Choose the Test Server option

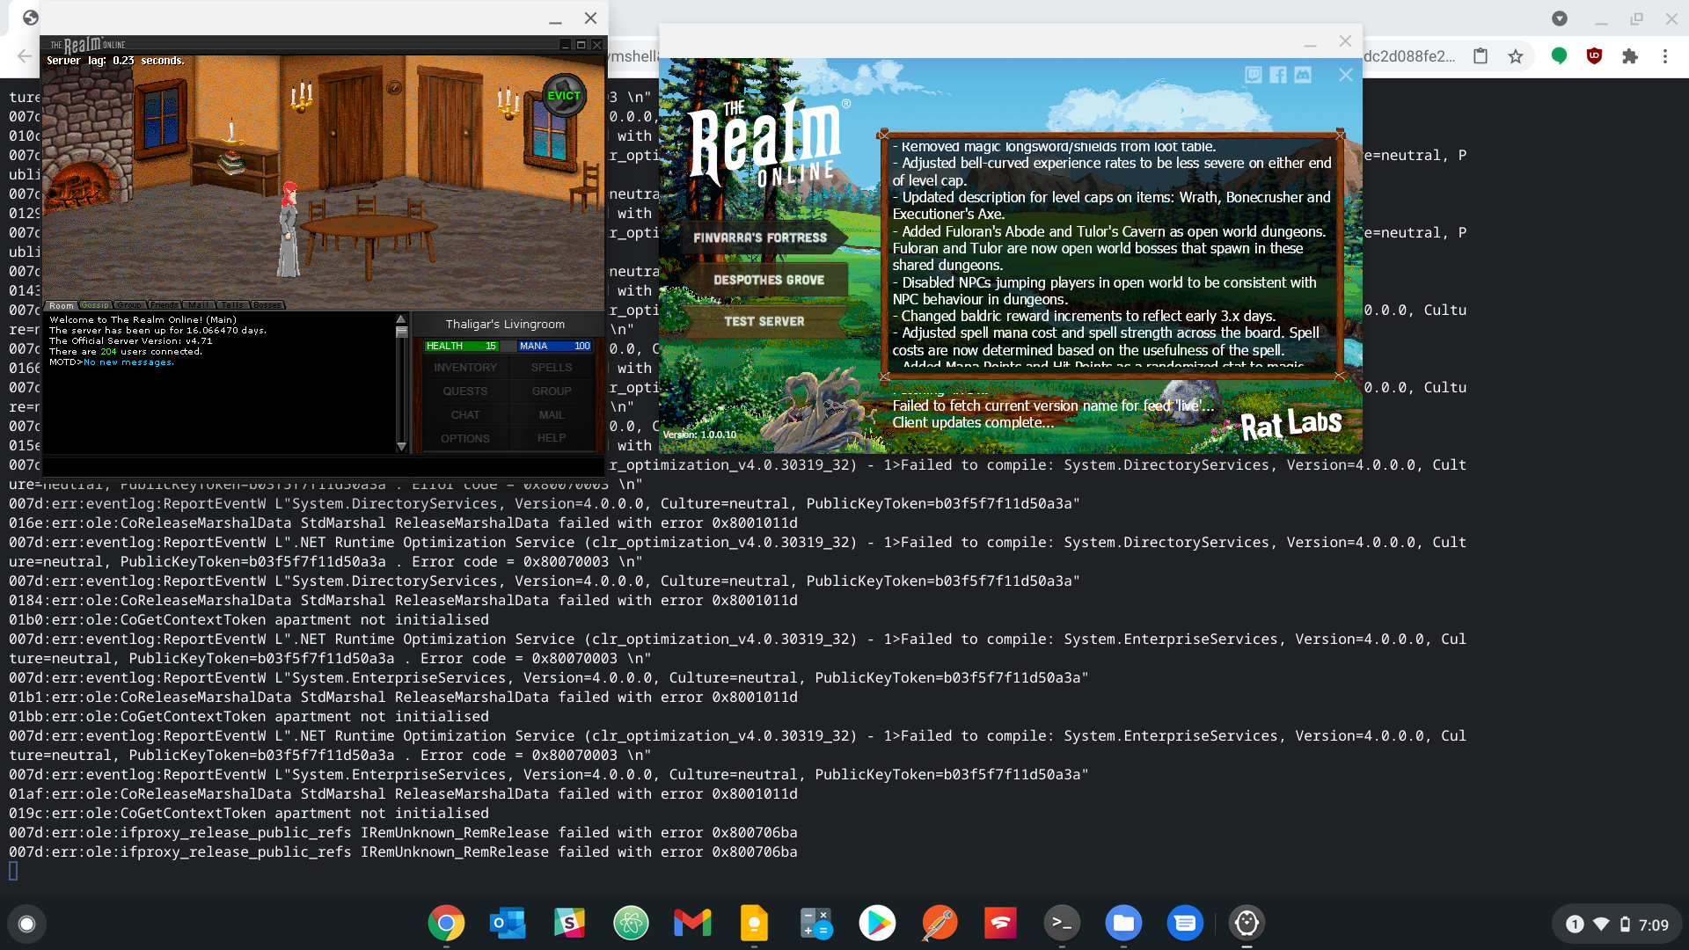pos(764,321)
